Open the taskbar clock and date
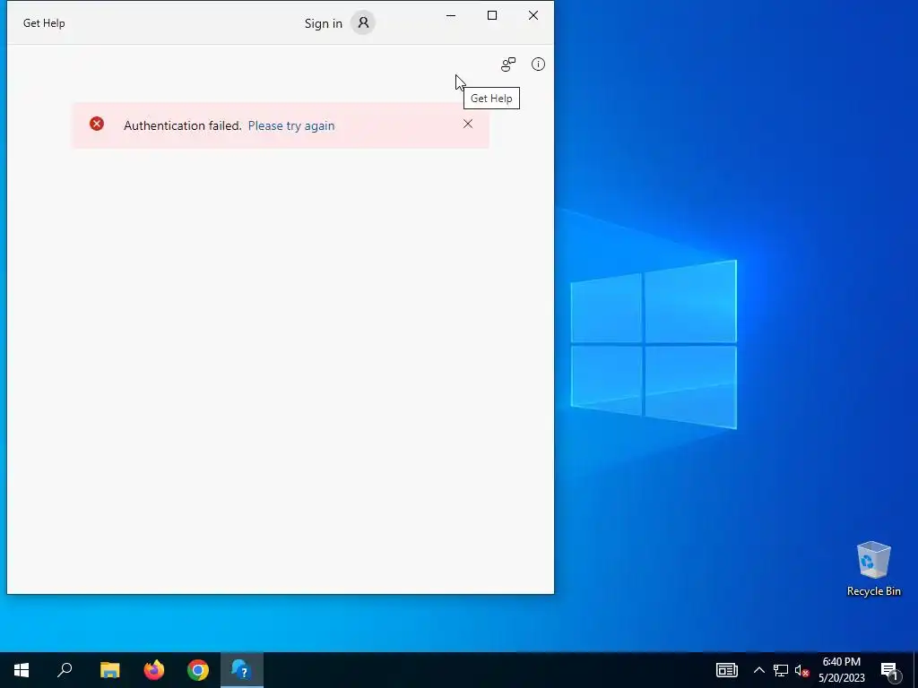Screen dimensions: 918x688 [x=841, y=670]
